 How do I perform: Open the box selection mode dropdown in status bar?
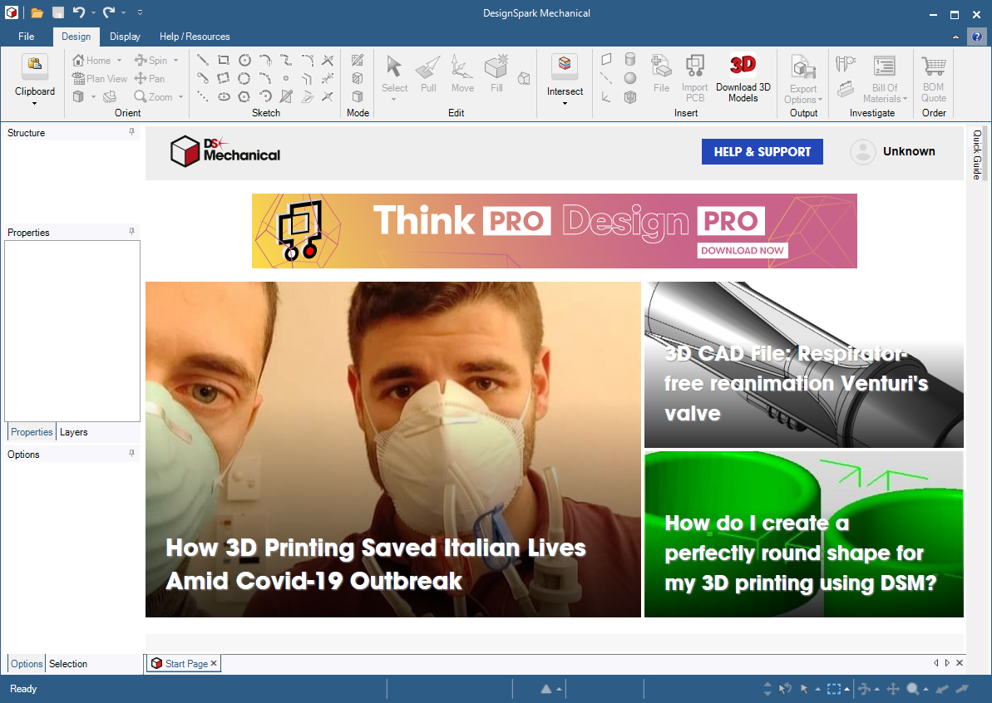847,690
